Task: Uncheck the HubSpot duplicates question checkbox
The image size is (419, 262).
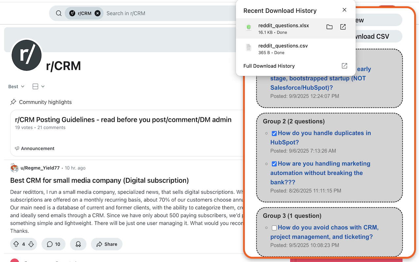Action: pos(274,133)
